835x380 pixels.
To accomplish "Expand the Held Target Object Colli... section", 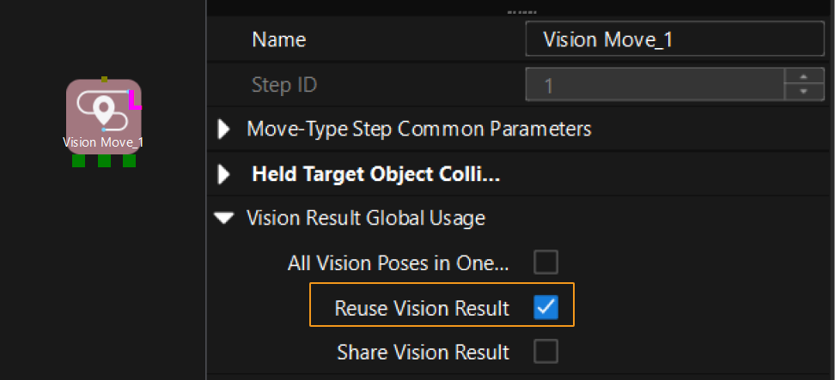I will point(225,175).
